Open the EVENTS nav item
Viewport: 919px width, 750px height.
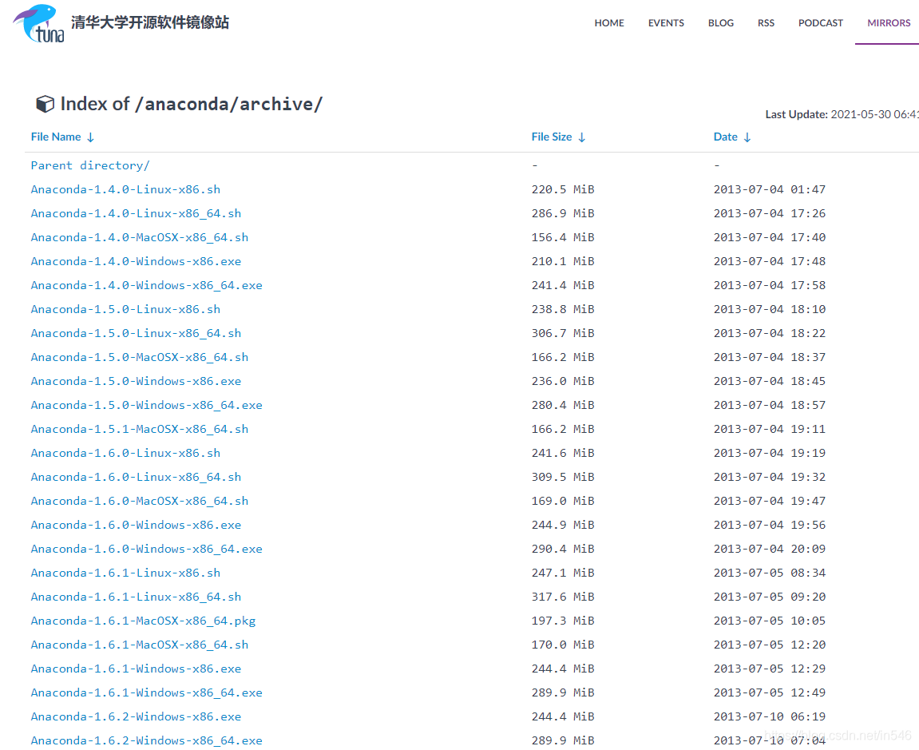click(x=666, y=23)
